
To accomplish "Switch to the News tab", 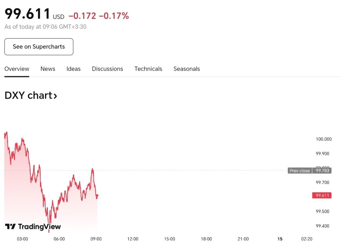I will [x=48, y=69].
